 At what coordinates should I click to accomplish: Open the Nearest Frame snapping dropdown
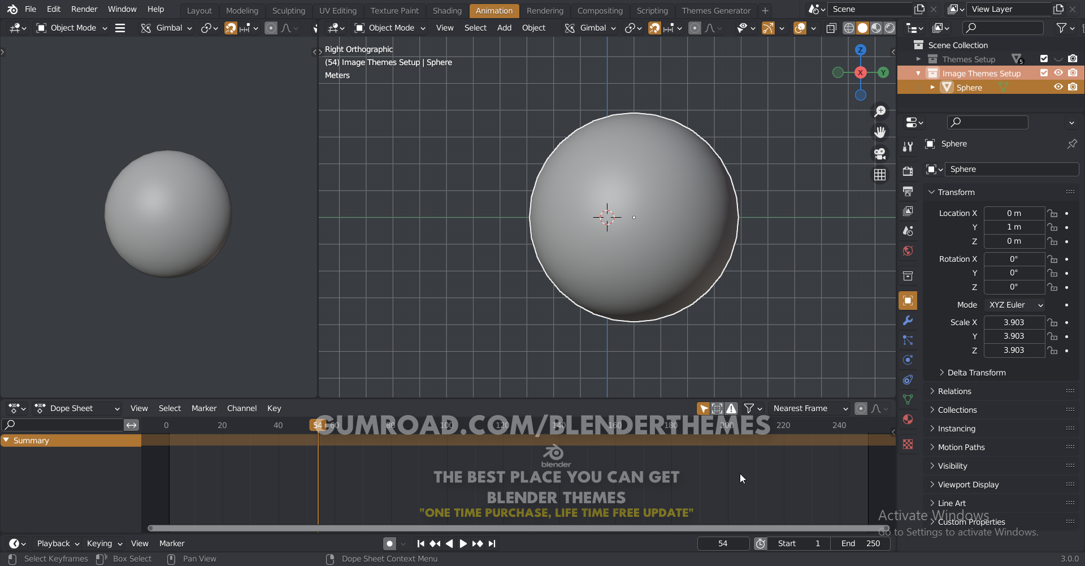[x=809, y=408]
